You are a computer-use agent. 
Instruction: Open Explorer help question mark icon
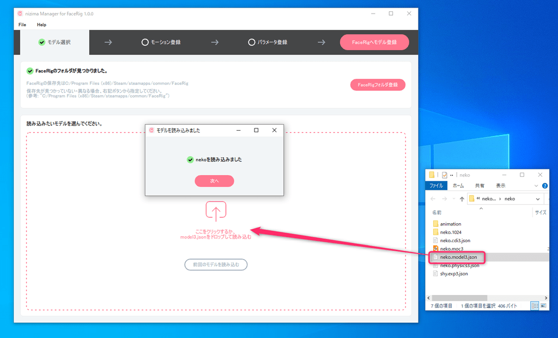[x=545, y=186]
